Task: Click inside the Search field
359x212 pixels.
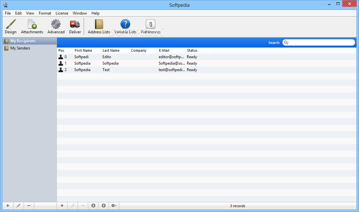Action: click(319, 42)
